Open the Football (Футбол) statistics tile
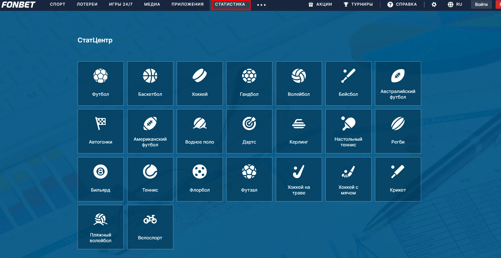Screen dimensions: 501x258 pos(101,83)
